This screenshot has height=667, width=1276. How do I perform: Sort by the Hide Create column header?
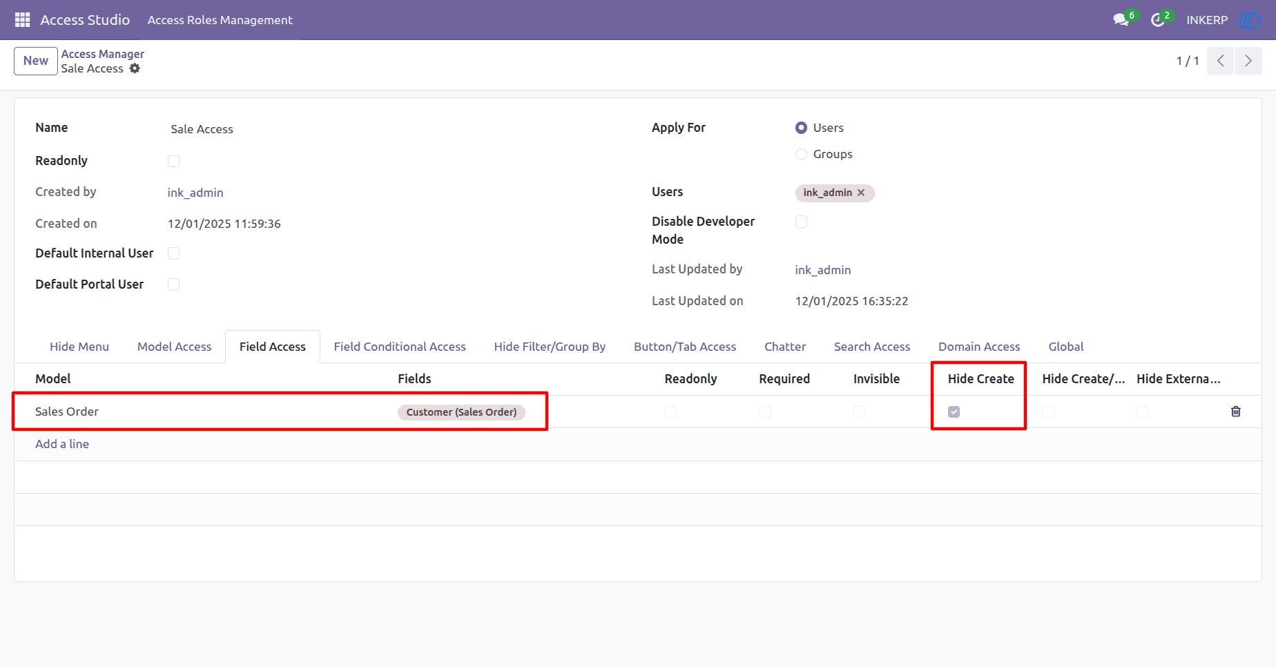click(980, 379)
